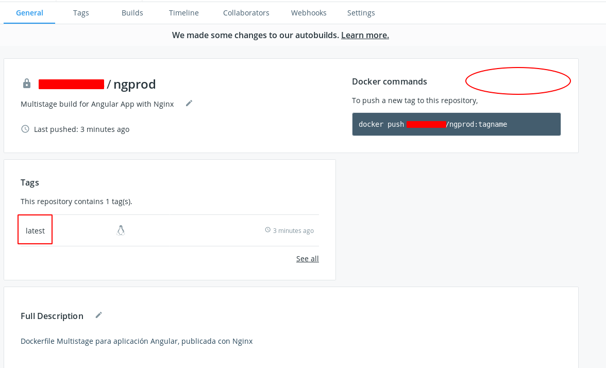606x368 pixels.
Task: Click the private repository lock icon
Action: point(27,83)
